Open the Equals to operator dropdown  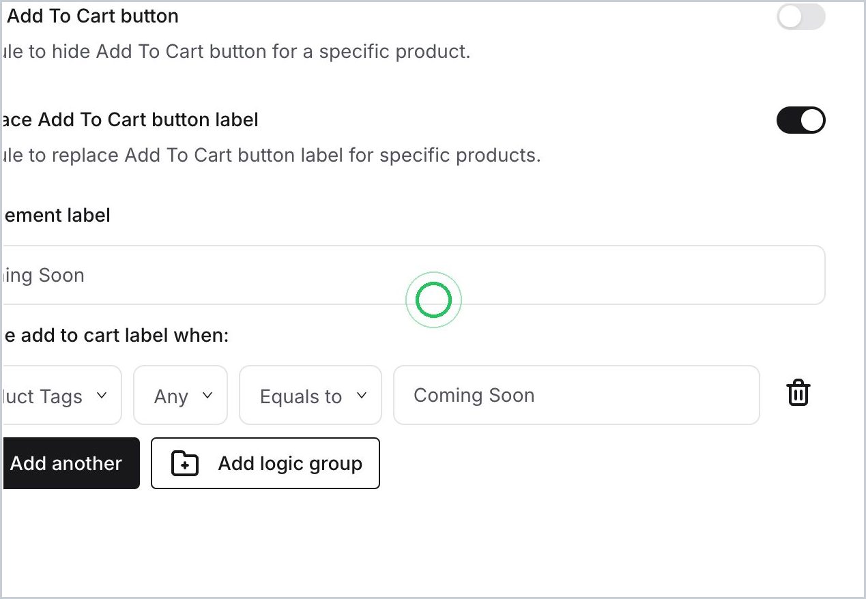click(x=310, y=395)
